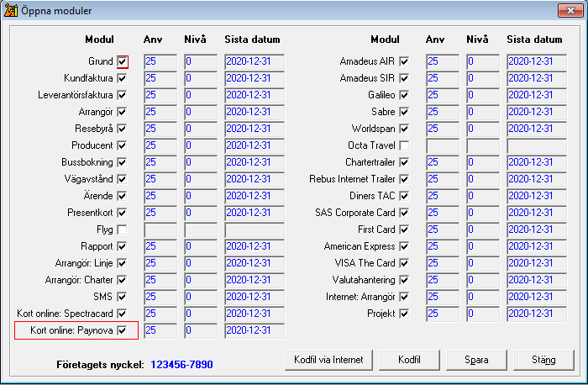Enable the Flyg module checkbox

[123, 229]
